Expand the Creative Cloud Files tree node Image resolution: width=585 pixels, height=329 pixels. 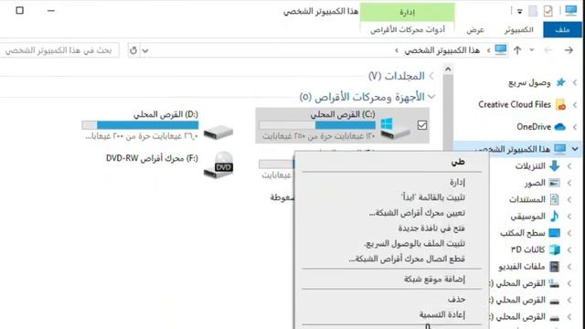coord(575,105)
